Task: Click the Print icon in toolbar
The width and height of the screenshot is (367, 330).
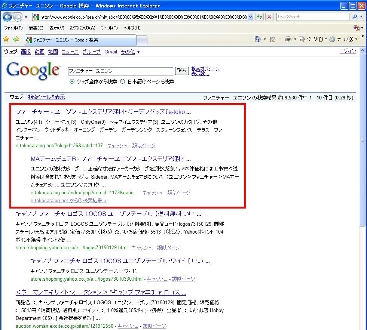Action: click(x=288, y=39)
